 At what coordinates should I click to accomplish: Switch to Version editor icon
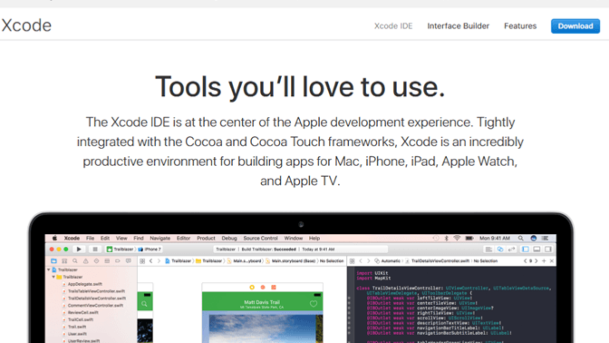click(511, 249)
